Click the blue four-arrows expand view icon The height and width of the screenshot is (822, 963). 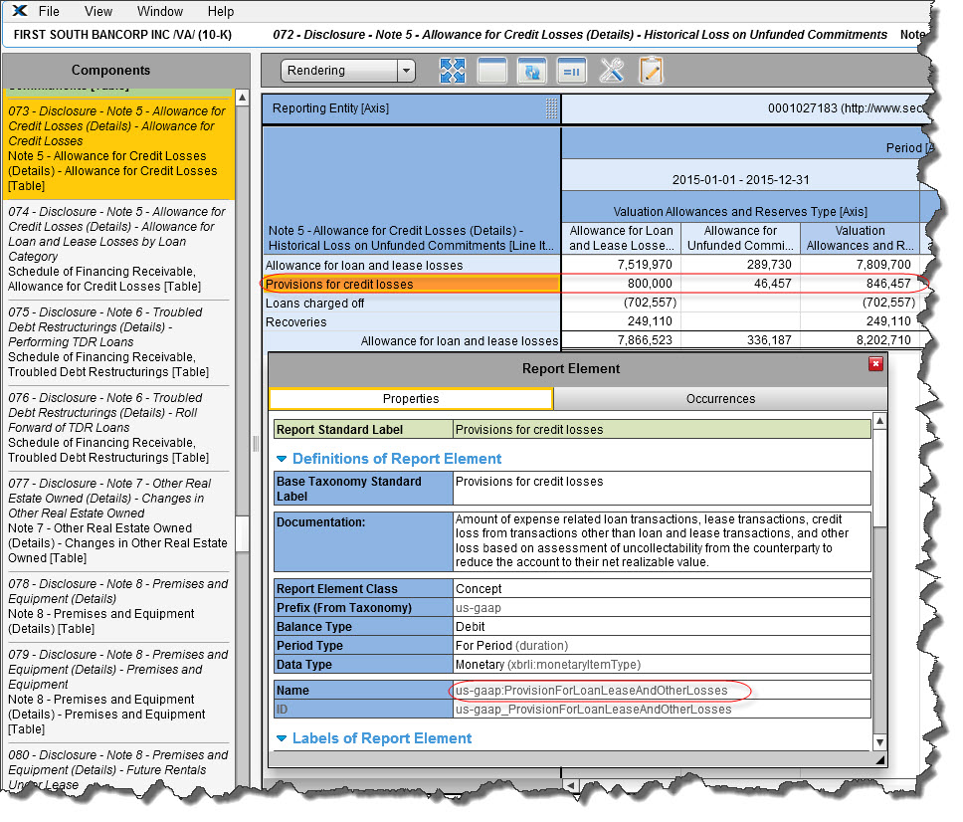pyautogui.click(x=453, y=71)
